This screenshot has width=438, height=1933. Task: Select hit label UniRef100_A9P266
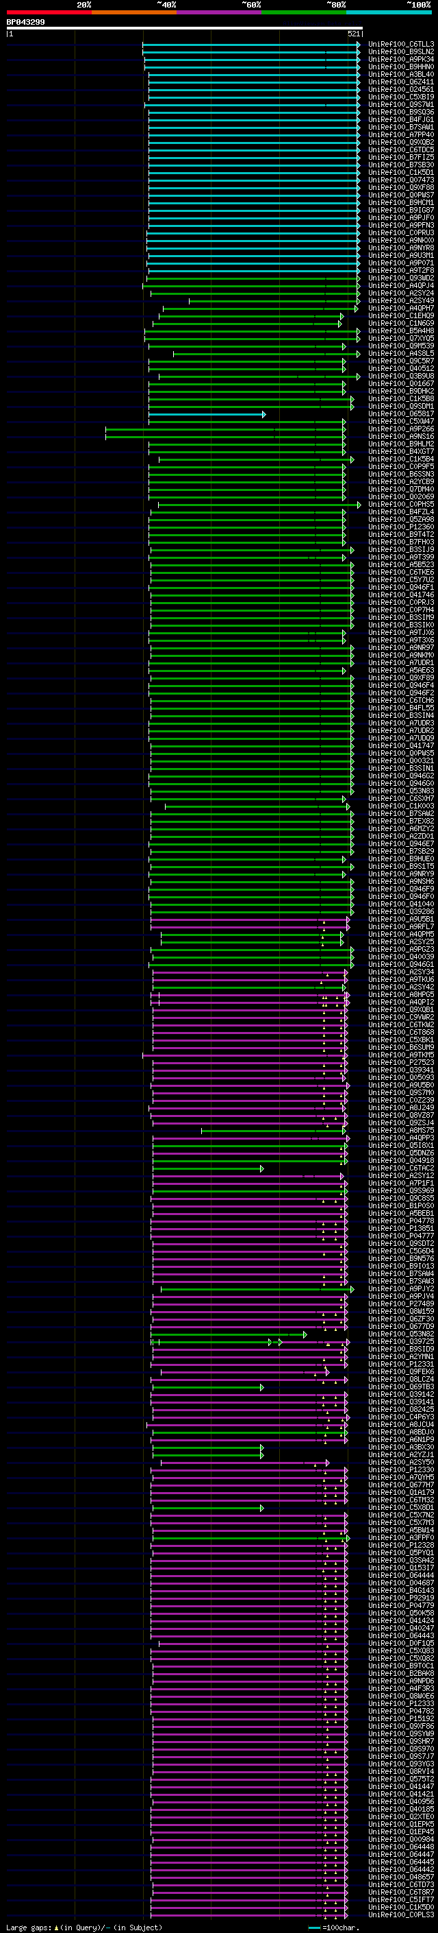pos(400,429)
